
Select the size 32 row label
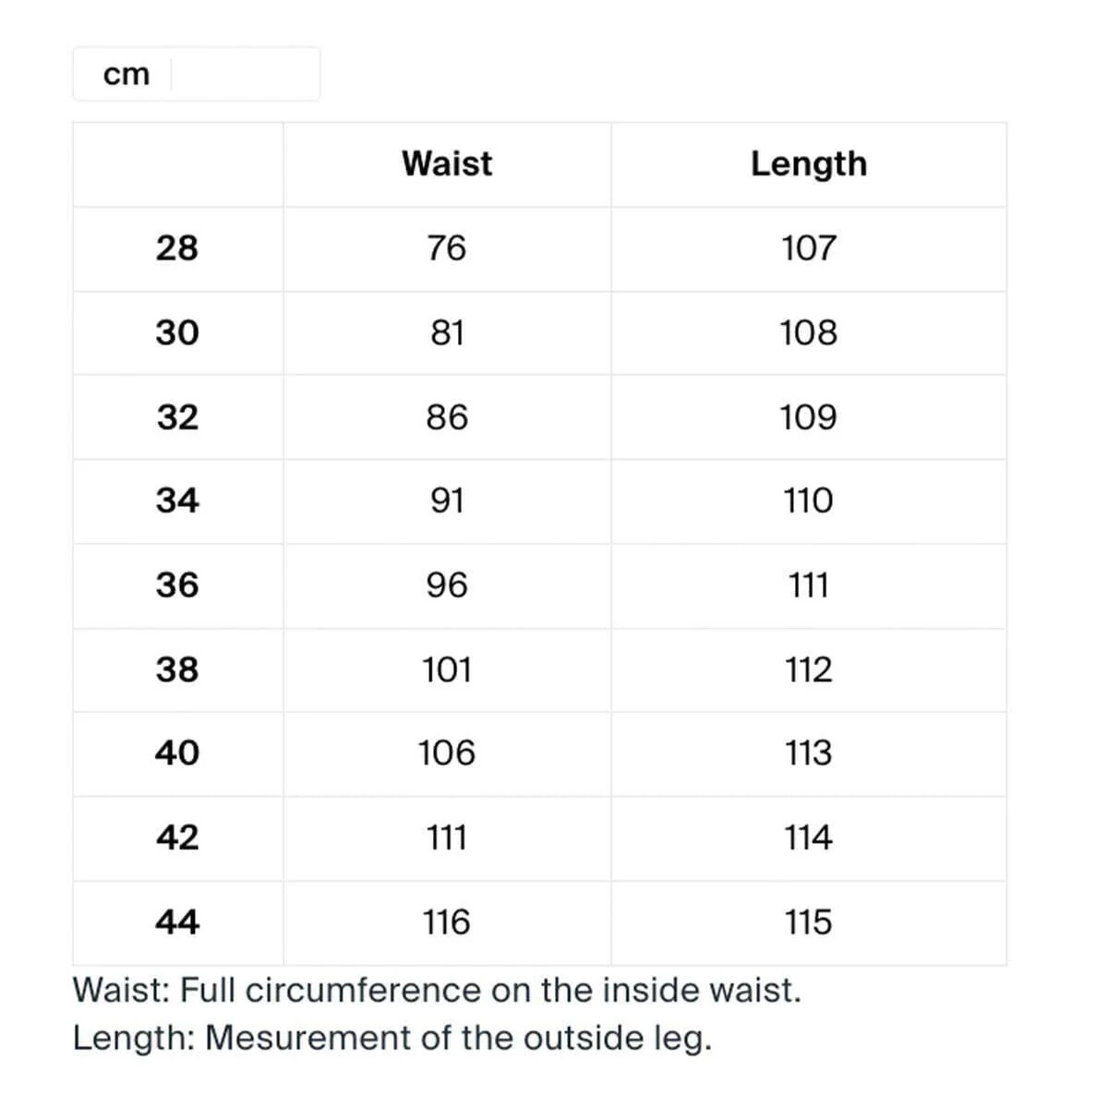tap(177, 416)
